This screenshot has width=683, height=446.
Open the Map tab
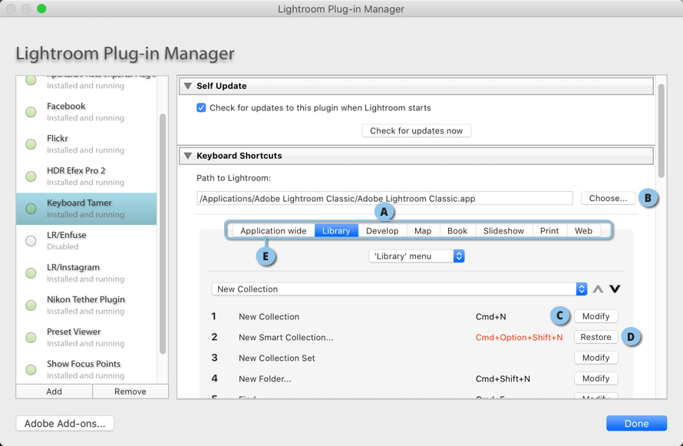tap(423, 230)
